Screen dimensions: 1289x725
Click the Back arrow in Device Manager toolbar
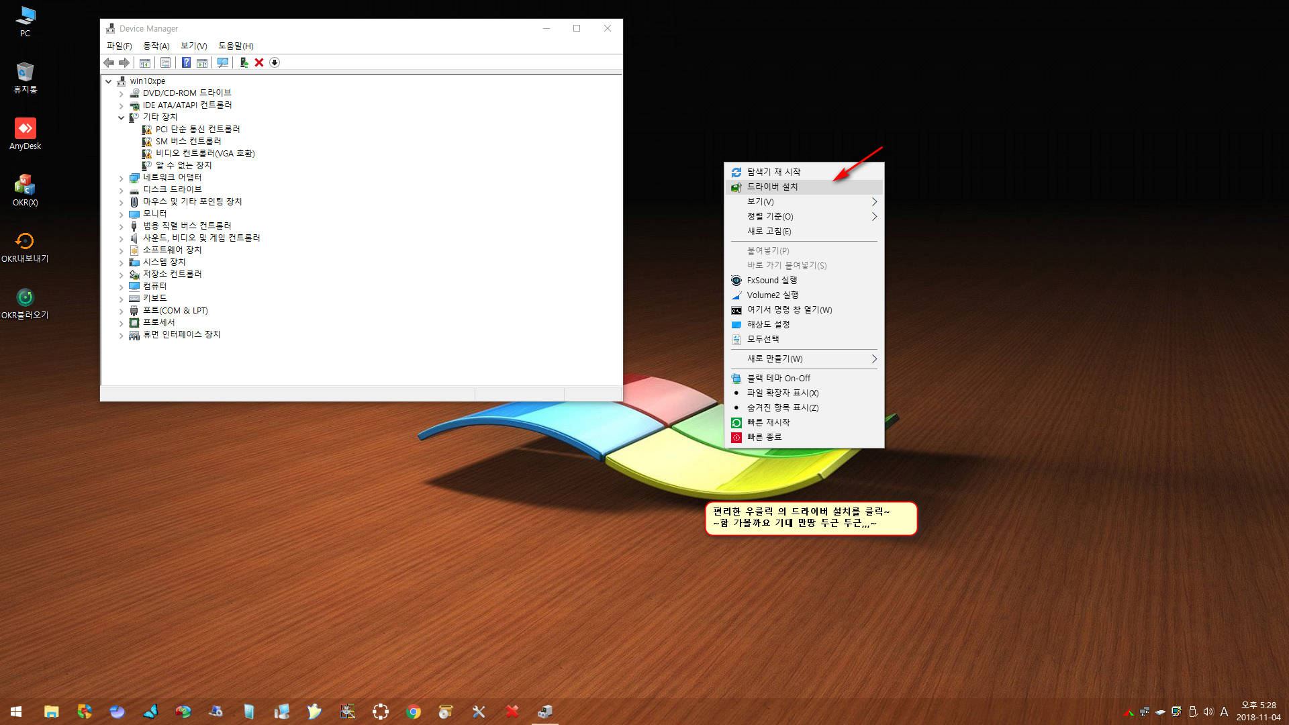[x=109, y=62]
